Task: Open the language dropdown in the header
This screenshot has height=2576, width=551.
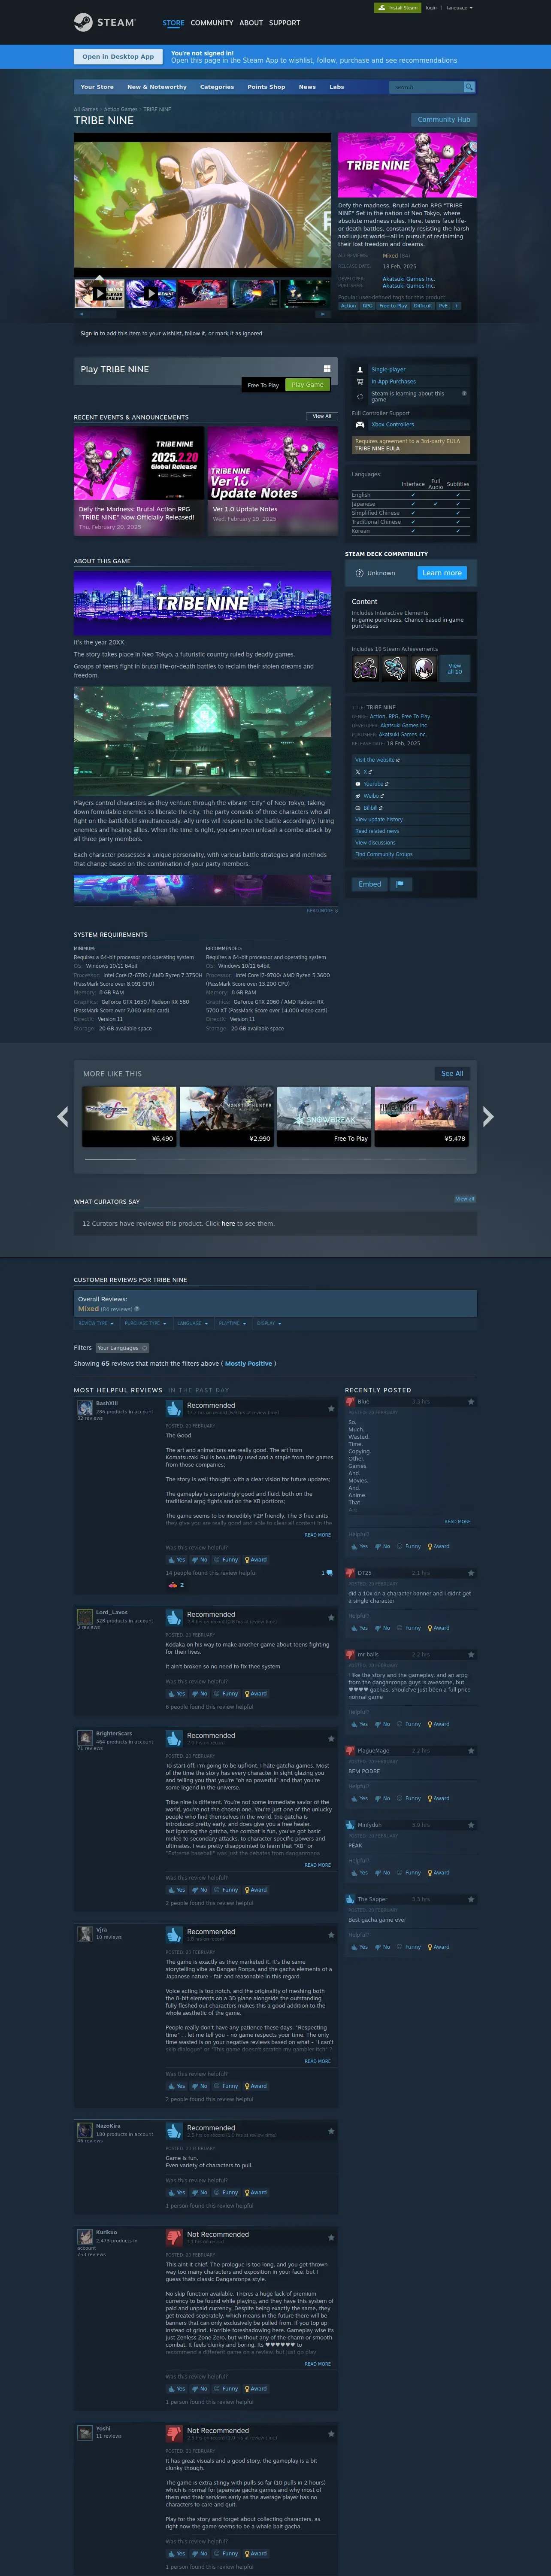Action: point(459,8)
